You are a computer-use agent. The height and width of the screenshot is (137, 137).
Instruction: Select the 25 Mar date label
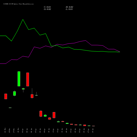click(9, 130)
